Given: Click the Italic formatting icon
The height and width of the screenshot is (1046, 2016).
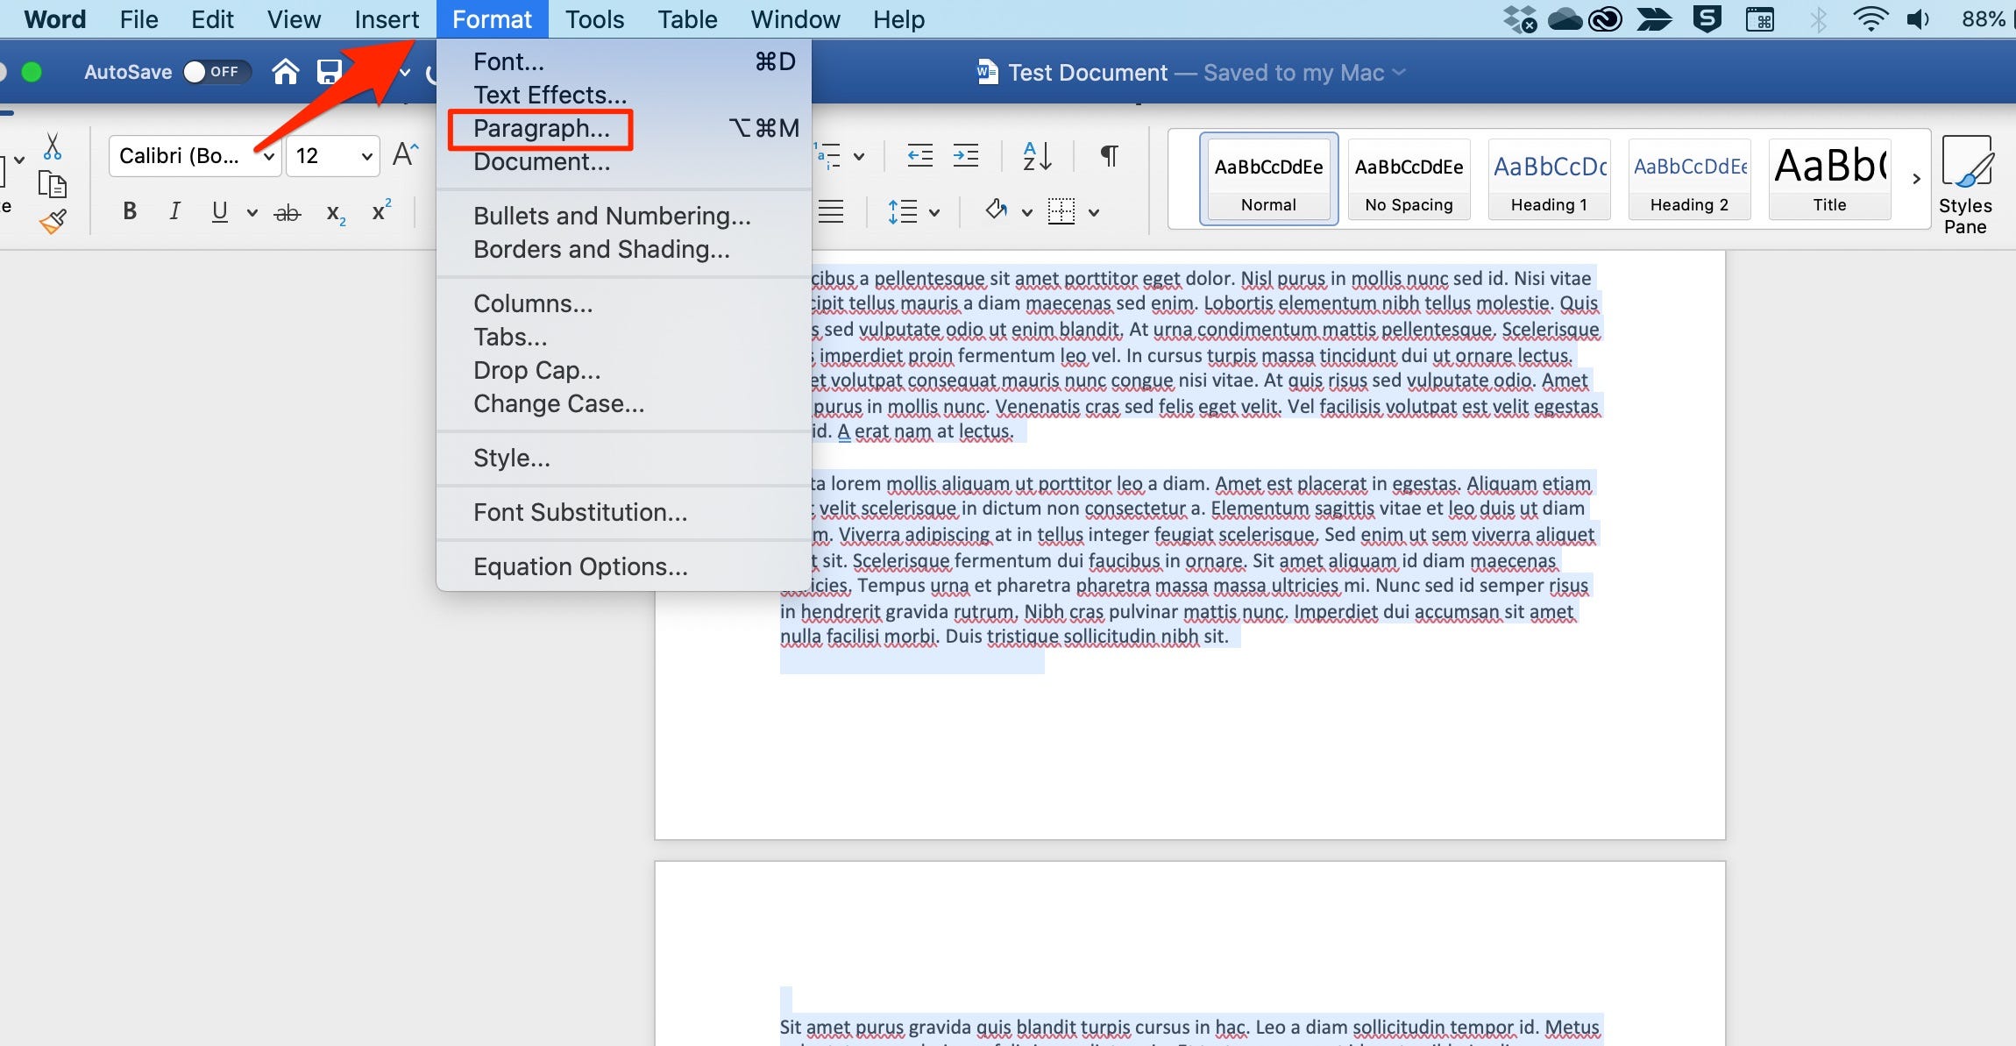Looking at the screenshot, I should 174,210.
